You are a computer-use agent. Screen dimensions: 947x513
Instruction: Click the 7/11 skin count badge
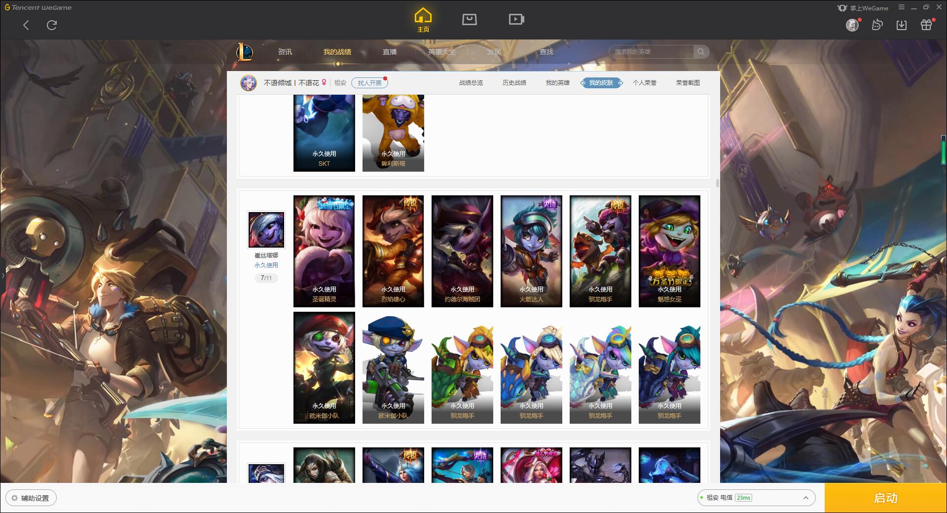tap(266, 278)
